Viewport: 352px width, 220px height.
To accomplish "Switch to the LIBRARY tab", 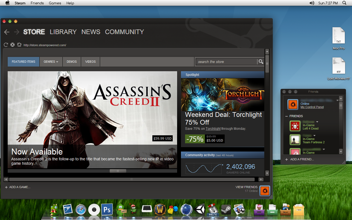I will (63, 32).
